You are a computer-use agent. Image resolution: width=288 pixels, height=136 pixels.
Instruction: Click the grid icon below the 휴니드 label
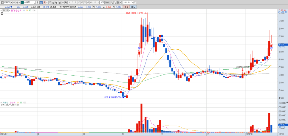[2, 13]
